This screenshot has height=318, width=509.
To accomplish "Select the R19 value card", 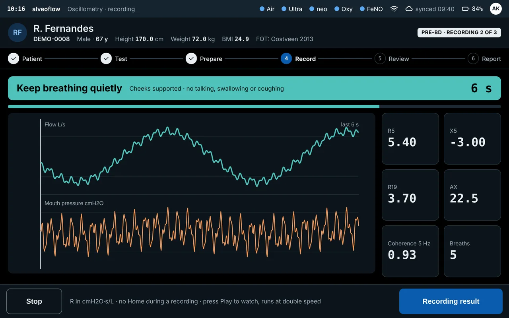I will tap(410, 195).
